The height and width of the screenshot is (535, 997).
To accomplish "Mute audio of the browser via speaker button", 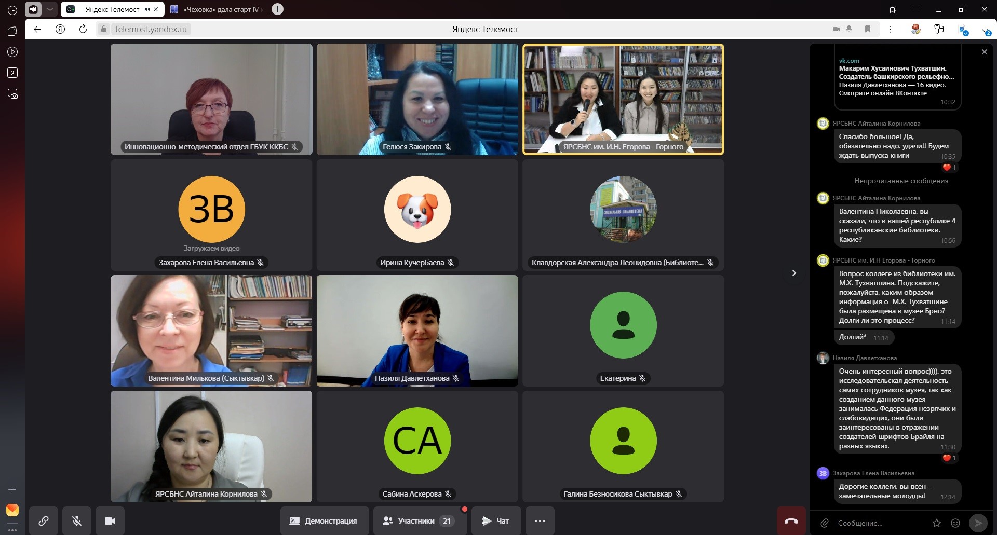I will pyautogui.click(x=33, y=9).
